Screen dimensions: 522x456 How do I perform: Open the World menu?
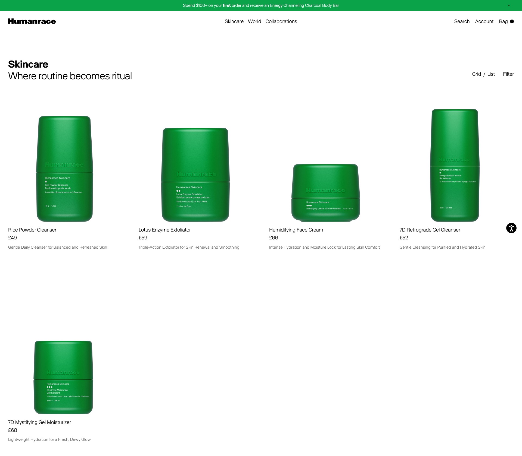[254, 21]
